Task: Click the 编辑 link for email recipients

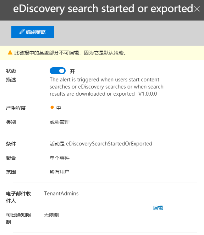Action: (158, 208)
